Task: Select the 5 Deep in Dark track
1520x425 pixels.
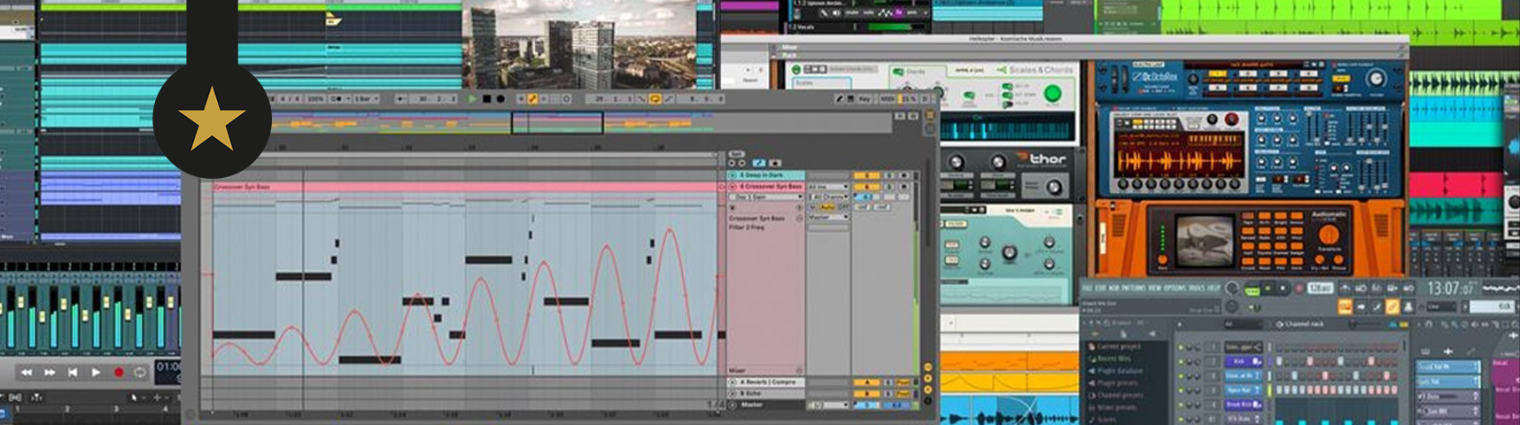Action: point(766,175)
